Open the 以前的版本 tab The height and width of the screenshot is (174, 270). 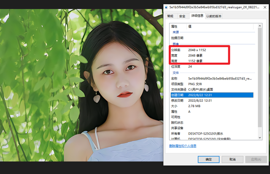(214, 16)
